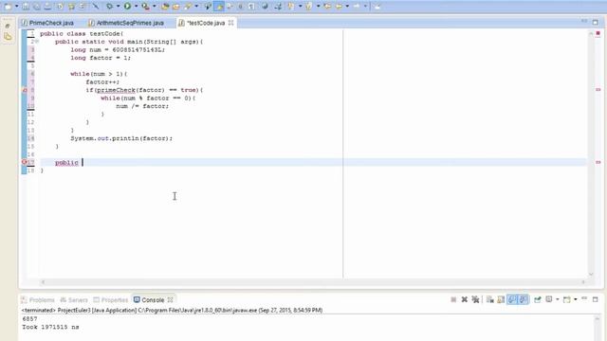Click the Save All toolbar icon

coord(36,7)
